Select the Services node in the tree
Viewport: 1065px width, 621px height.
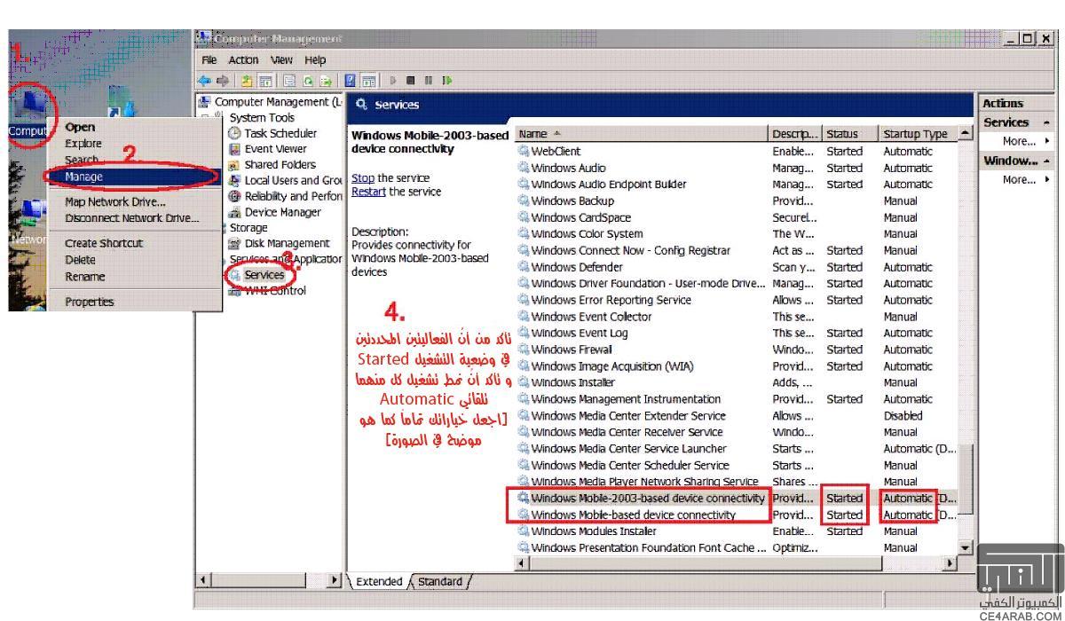(x=256, y=275)
